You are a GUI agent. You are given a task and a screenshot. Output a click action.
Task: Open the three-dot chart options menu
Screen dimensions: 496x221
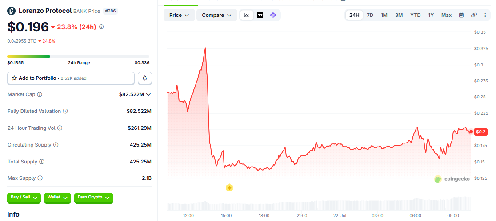pos(485,15)
